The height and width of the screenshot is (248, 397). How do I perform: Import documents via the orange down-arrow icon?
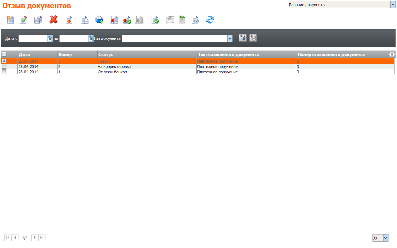pyautogui.click(x=69, y=20)
